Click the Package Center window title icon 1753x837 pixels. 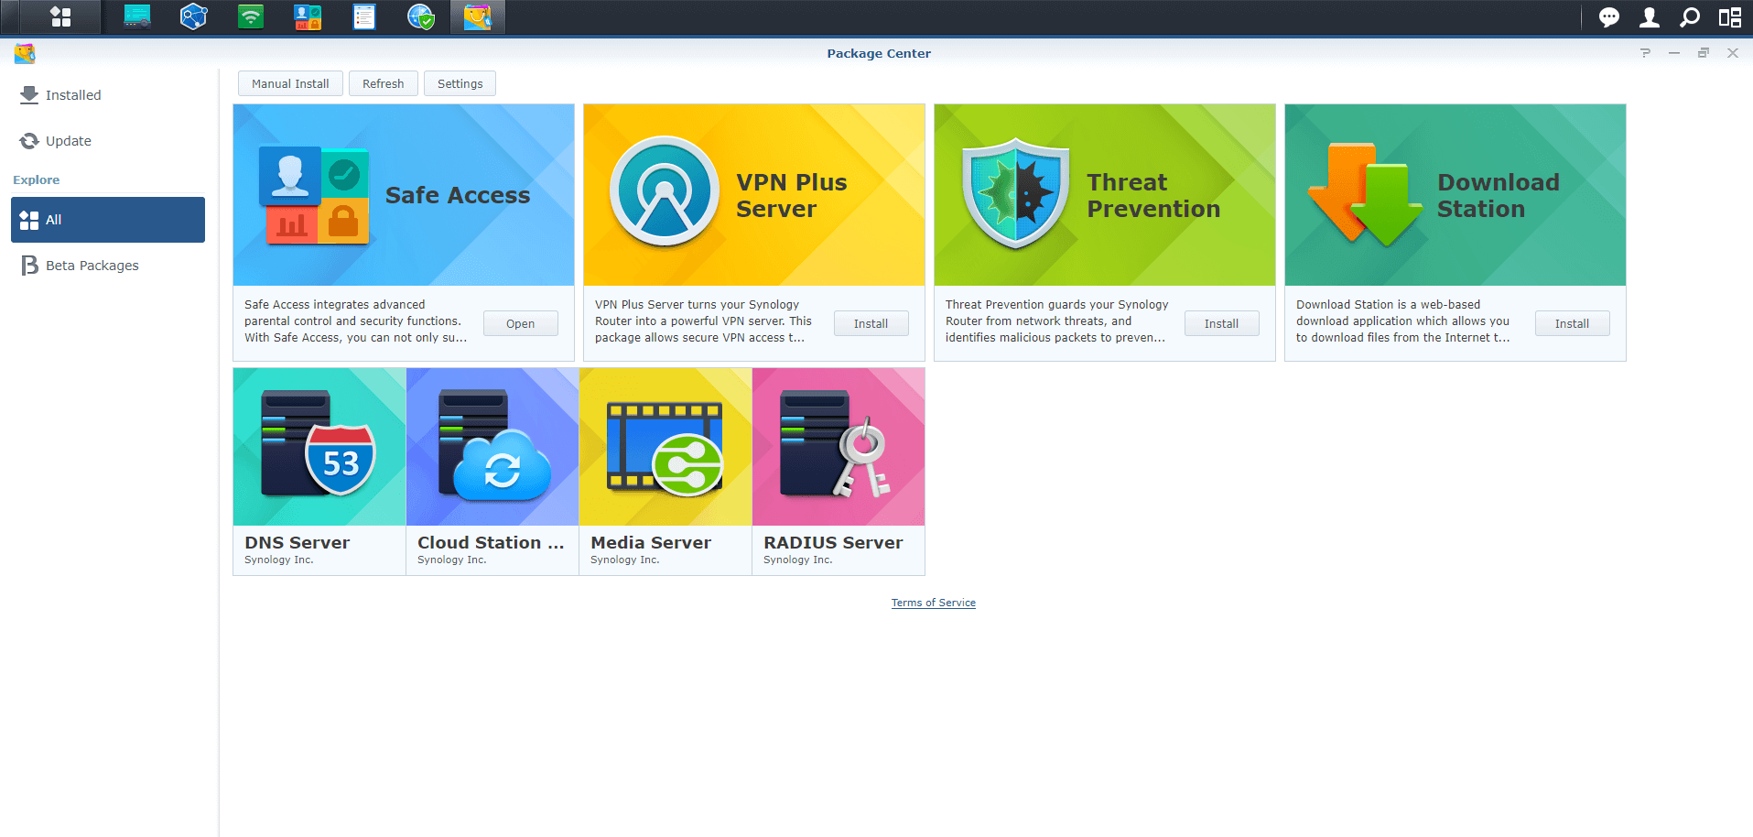click(x=25, y=53)
